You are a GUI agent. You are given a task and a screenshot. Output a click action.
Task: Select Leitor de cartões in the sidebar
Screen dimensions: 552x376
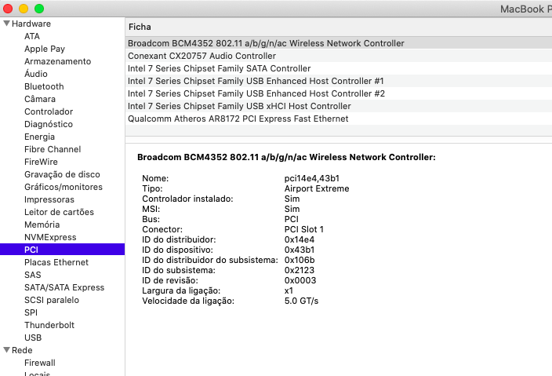click(x=59, y=212)
